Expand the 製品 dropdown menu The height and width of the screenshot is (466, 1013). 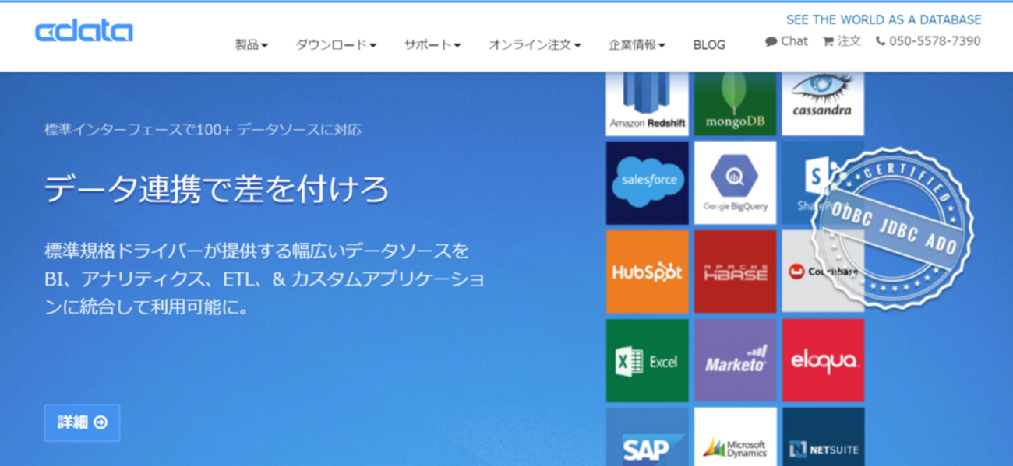coord(251,45)
